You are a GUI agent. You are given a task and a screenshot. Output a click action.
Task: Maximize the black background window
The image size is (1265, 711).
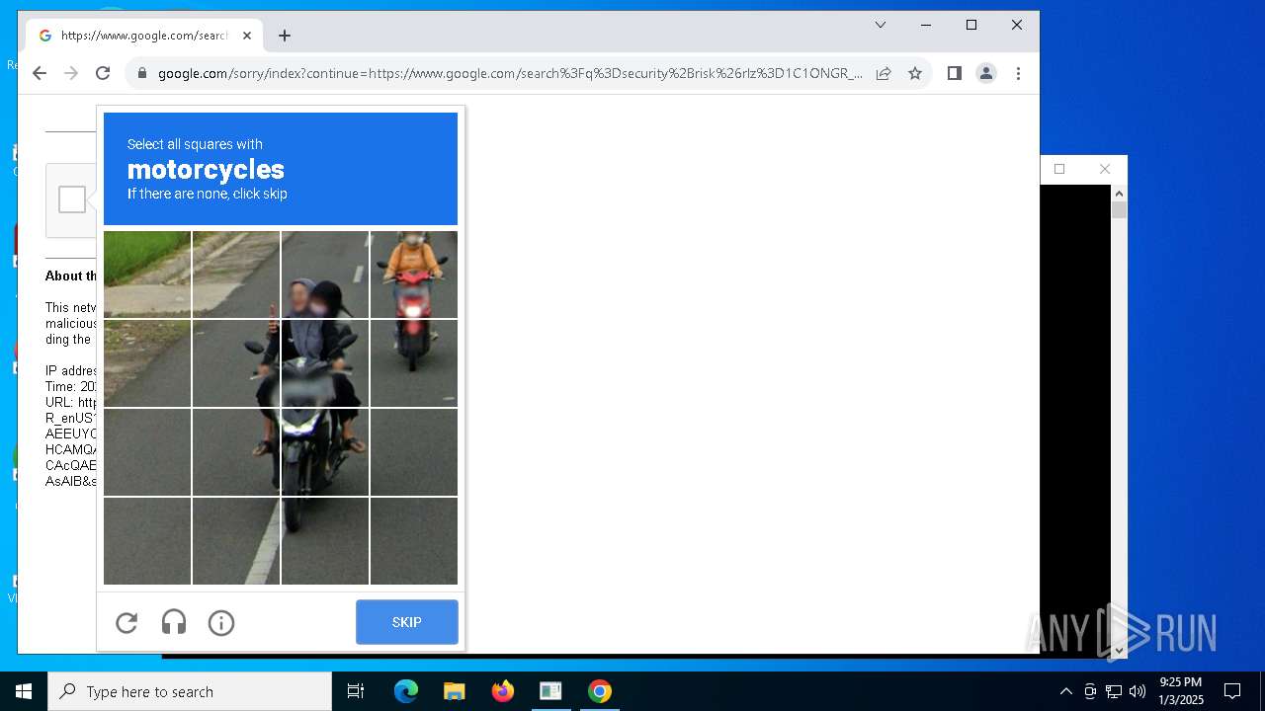[1059, 169]
